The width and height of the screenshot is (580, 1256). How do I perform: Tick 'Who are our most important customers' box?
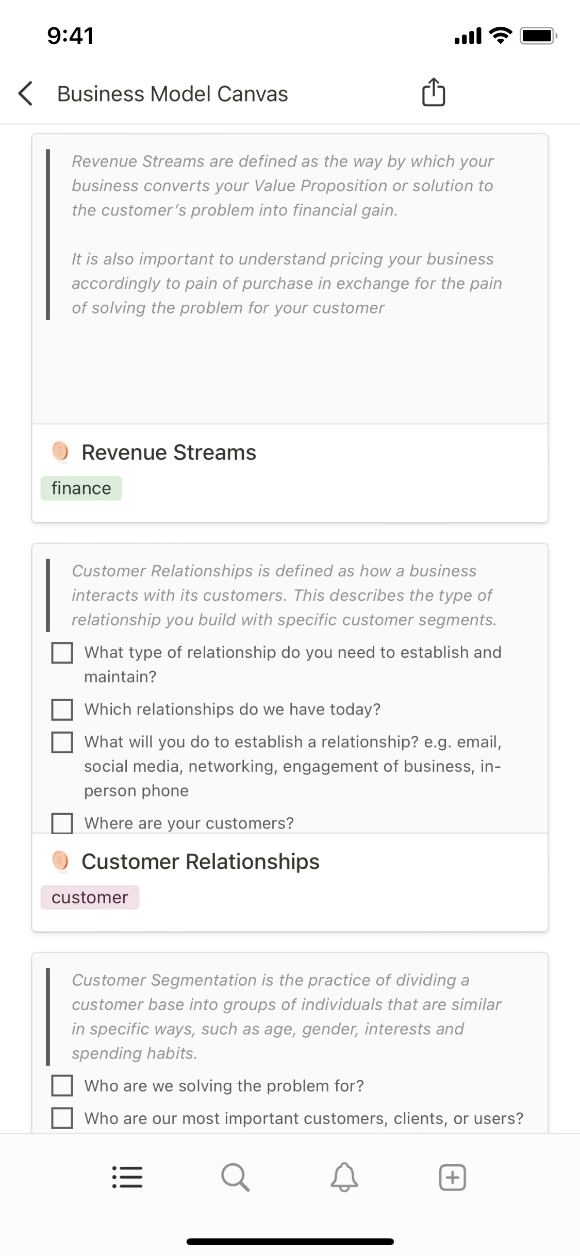coord(62,1118)
